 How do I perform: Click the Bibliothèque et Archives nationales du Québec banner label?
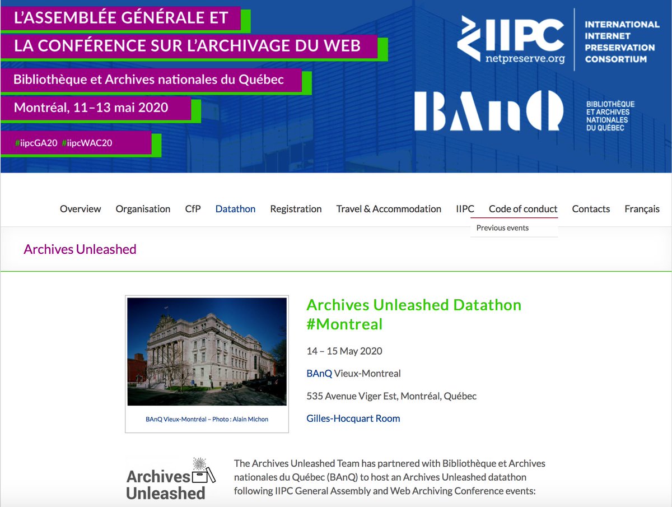coord(149,80)
